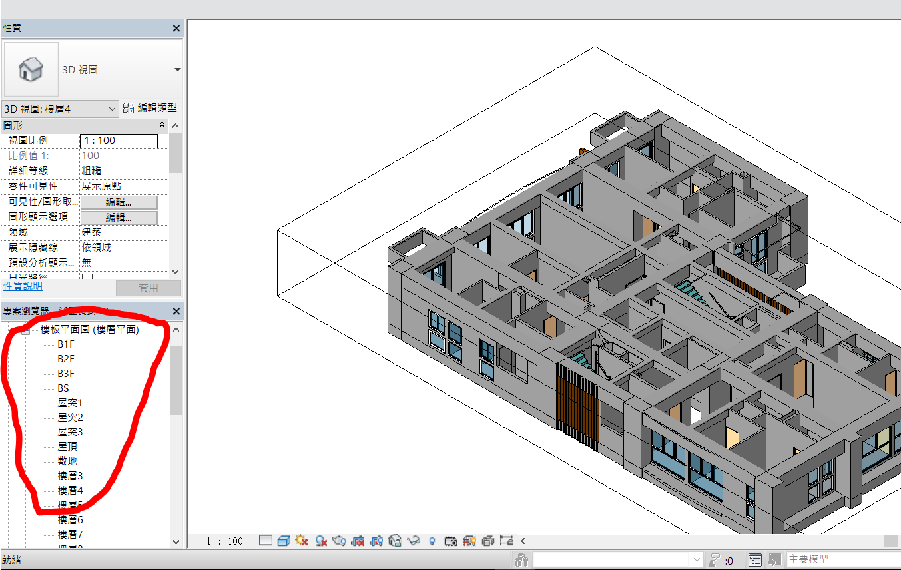Select the 屋突1 floor plan
The image size is (901, 570).
[x=70, y=403]
